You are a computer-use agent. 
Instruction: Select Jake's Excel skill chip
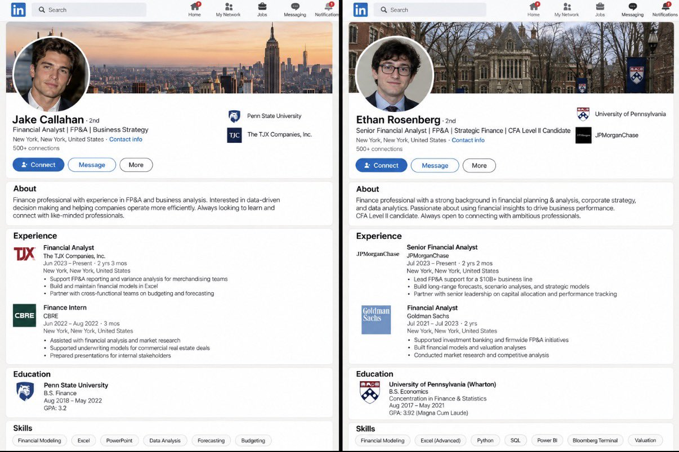coord(83,441)
